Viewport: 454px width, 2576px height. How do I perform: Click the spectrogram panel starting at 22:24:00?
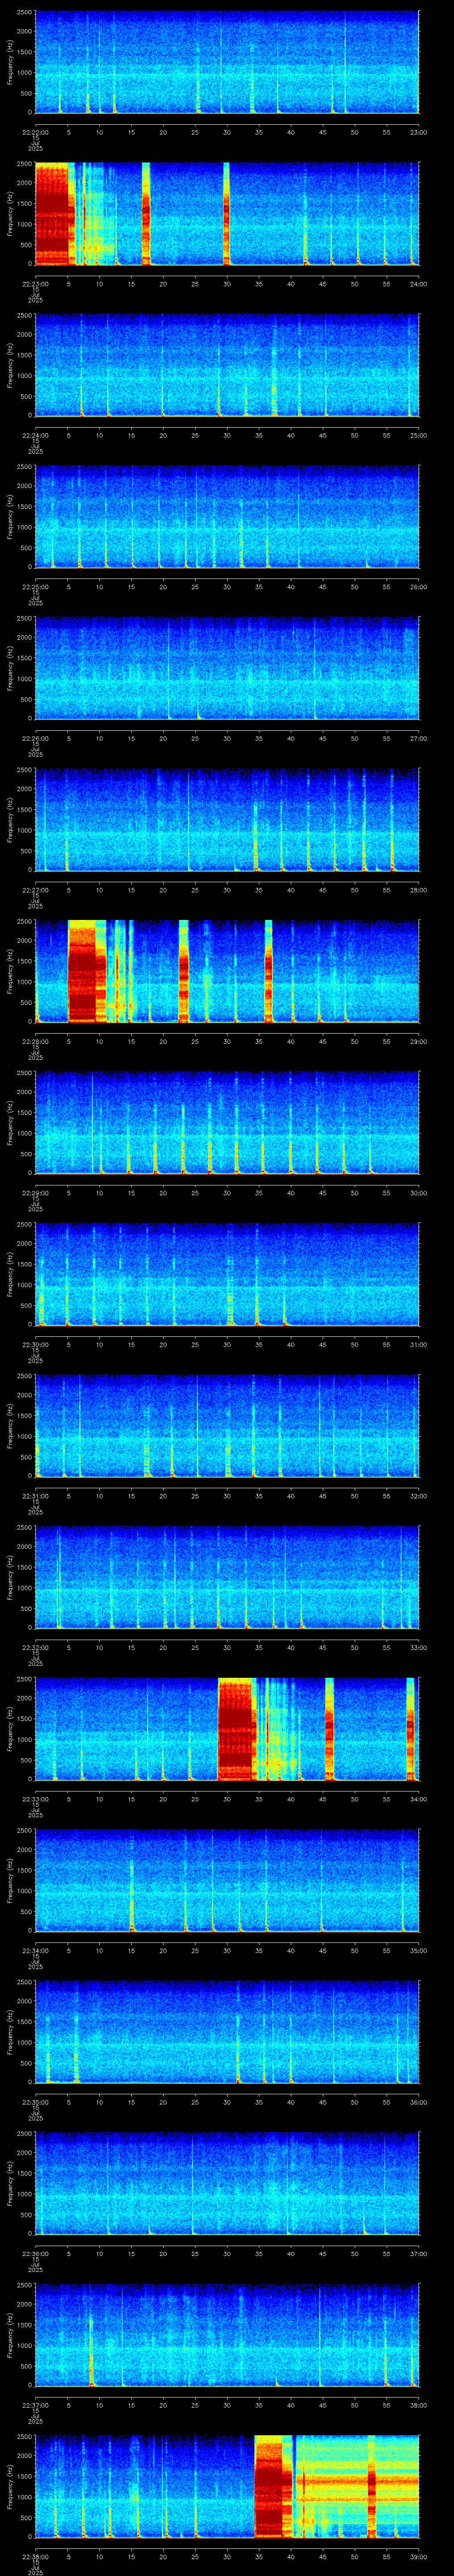point(227,365)
